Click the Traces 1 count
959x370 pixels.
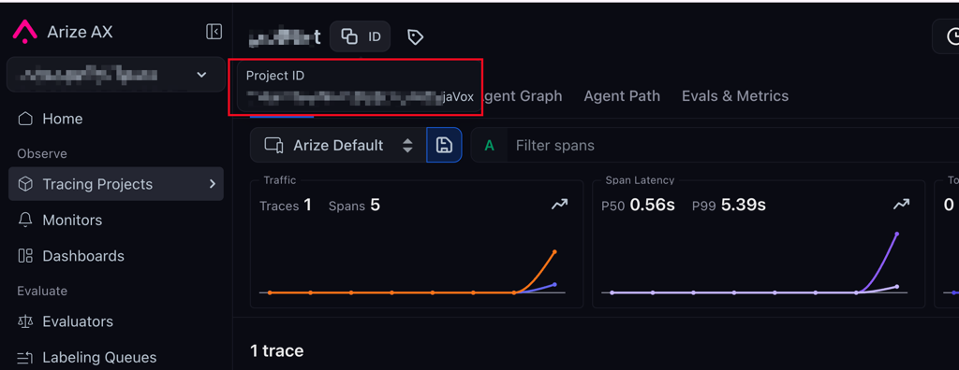click(x=286, y=206)
